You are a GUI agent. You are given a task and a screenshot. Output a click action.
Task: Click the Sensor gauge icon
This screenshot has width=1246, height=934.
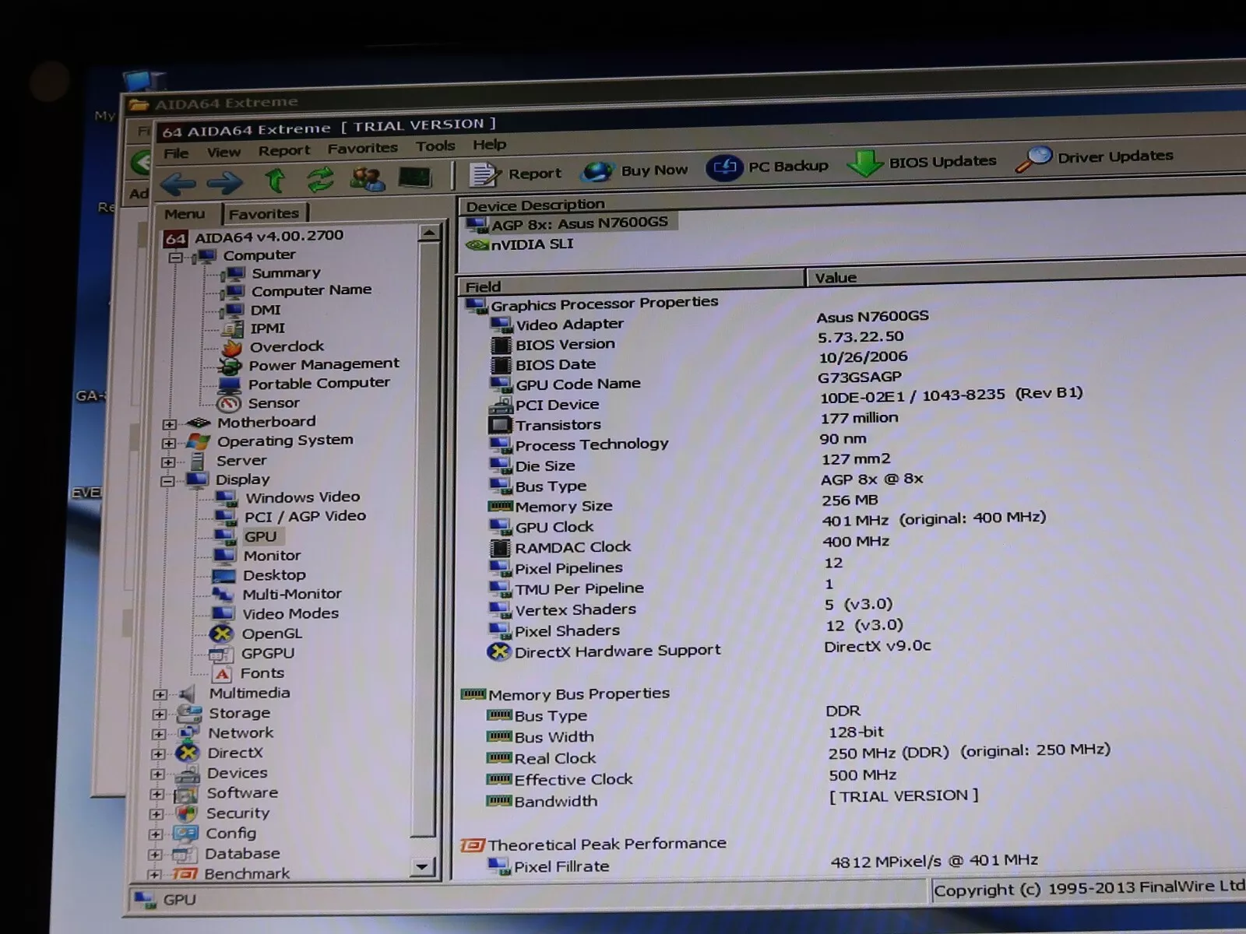tap(228, 404)
